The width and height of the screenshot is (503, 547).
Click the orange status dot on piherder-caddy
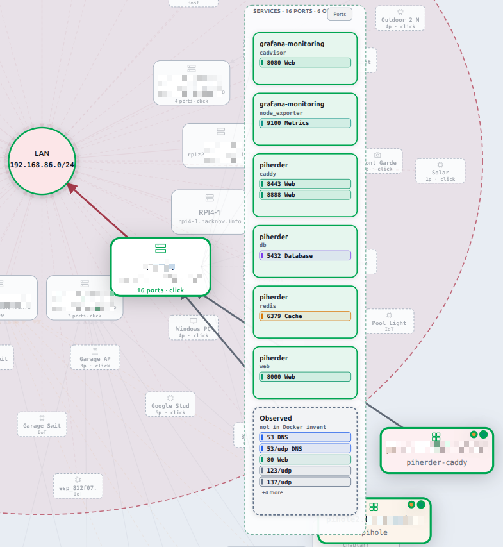click(474, 434)
